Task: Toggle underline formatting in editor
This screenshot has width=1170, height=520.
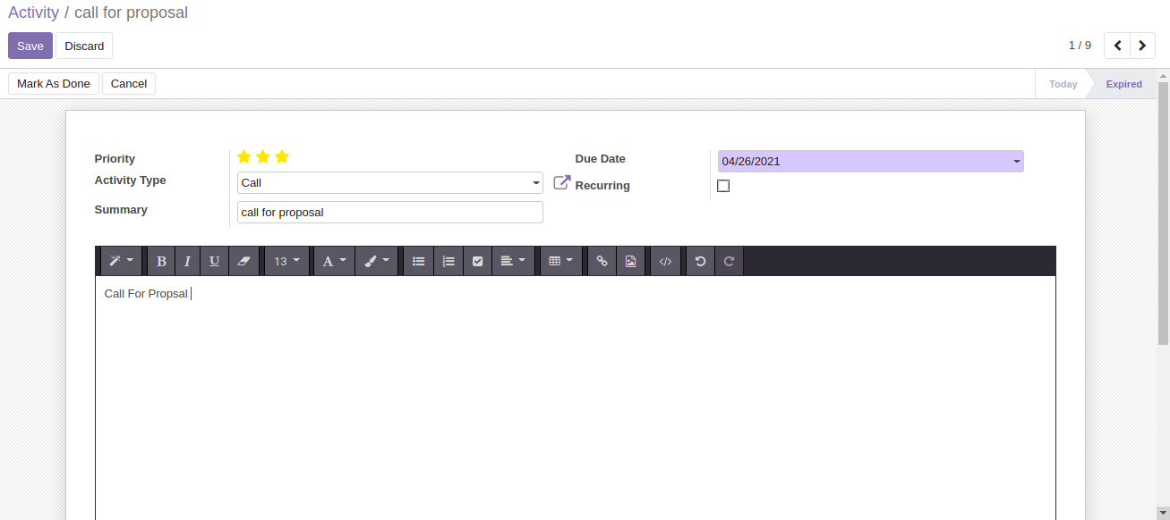Action: pyautogui.click(x=214, y=261)
